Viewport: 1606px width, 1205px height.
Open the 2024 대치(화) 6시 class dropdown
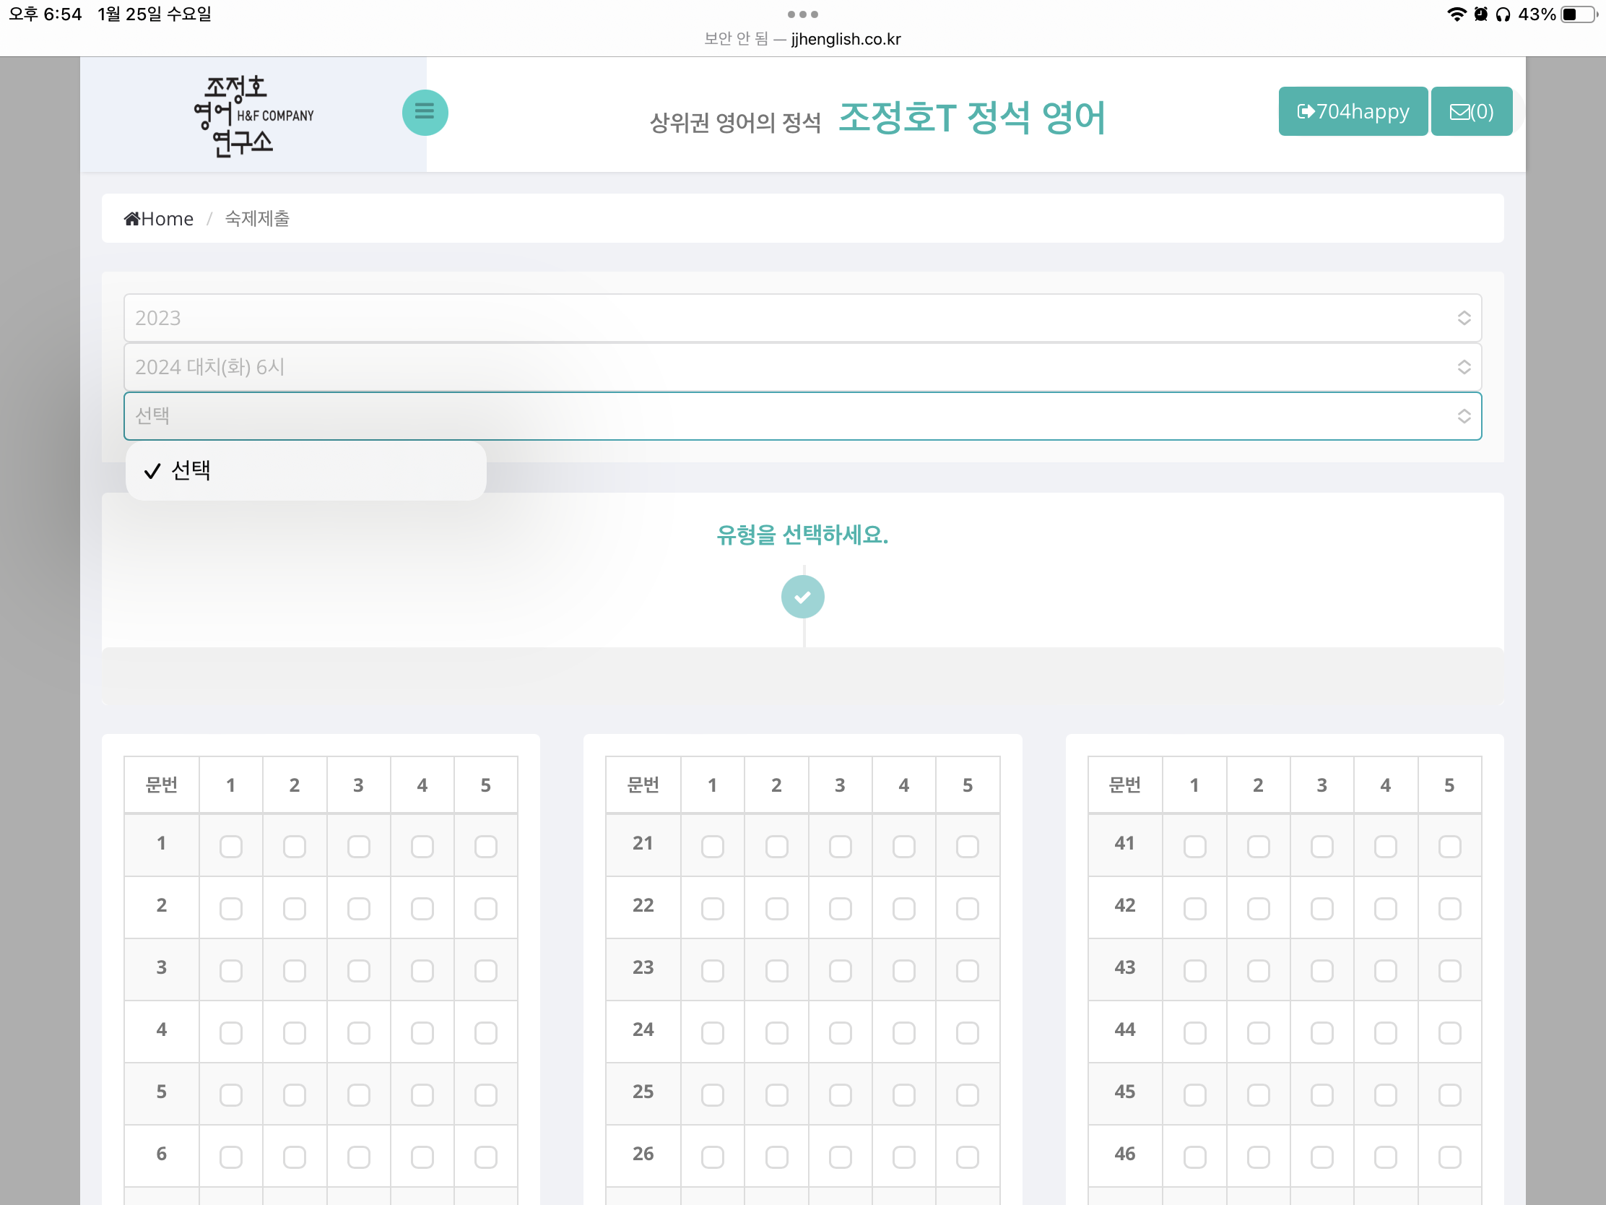click(802, 367)
